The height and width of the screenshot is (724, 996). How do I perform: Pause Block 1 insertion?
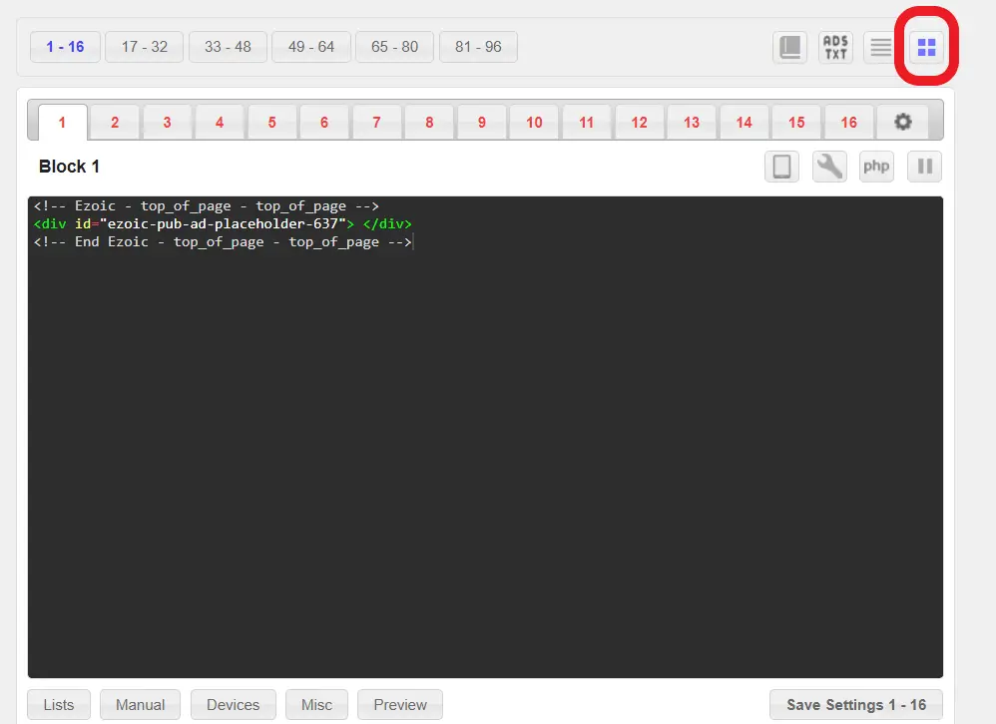[x=924, y=167]
